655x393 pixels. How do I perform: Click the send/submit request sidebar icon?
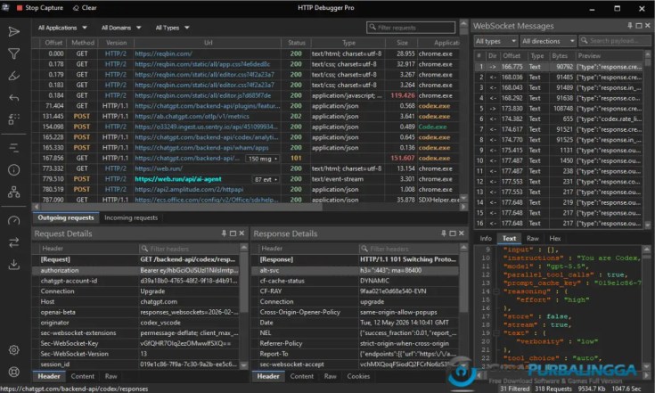click(x=13, y=32)
